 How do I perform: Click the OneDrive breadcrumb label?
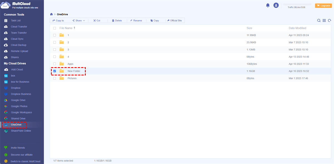[62, 14]
